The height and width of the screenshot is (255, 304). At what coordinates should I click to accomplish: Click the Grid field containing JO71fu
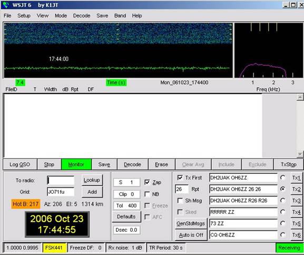(61, 192)
